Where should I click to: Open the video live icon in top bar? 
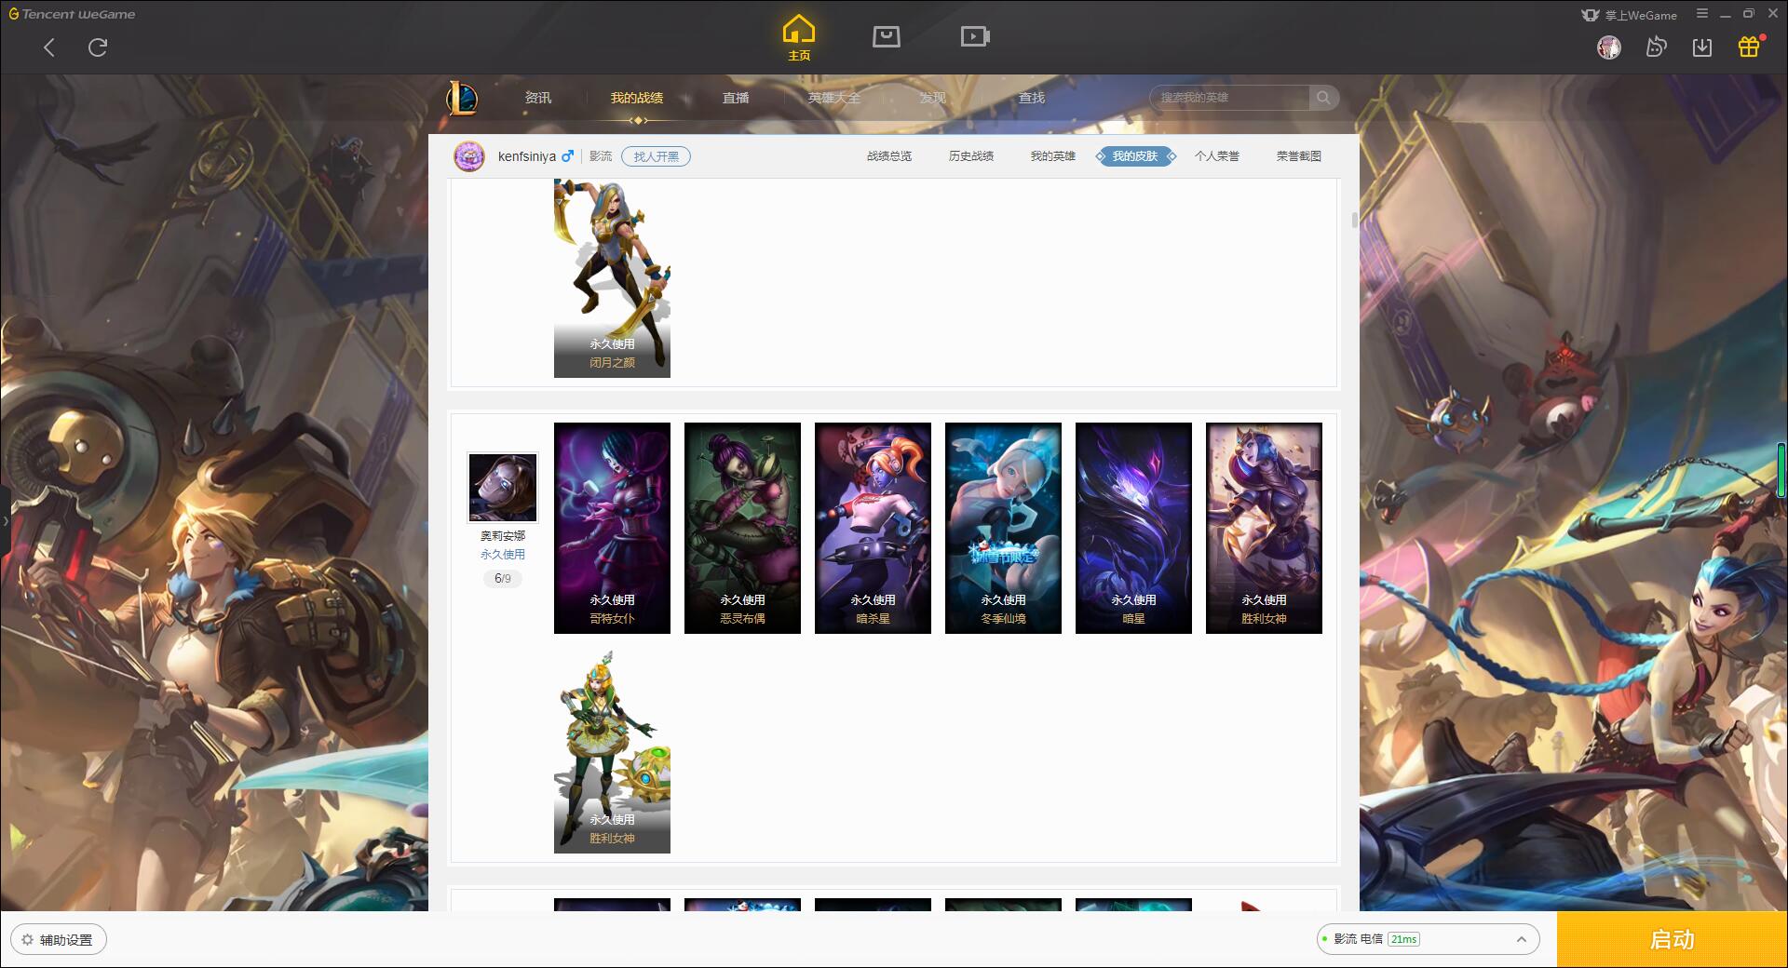(975, 36)
